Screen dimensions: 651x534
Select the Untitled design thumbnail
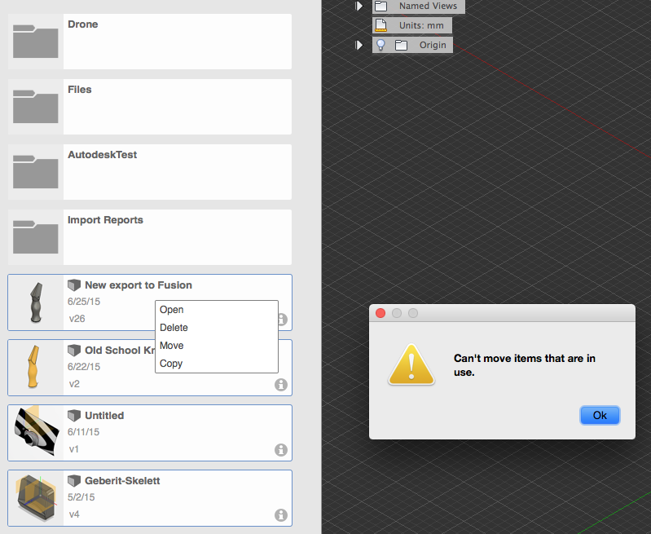pos(36,433)
